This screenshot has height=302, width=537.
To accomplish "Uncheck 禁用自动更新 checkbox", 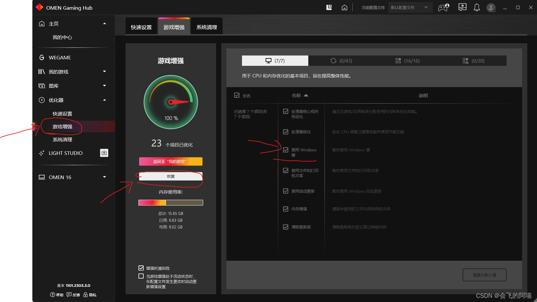I will (286, 191).
